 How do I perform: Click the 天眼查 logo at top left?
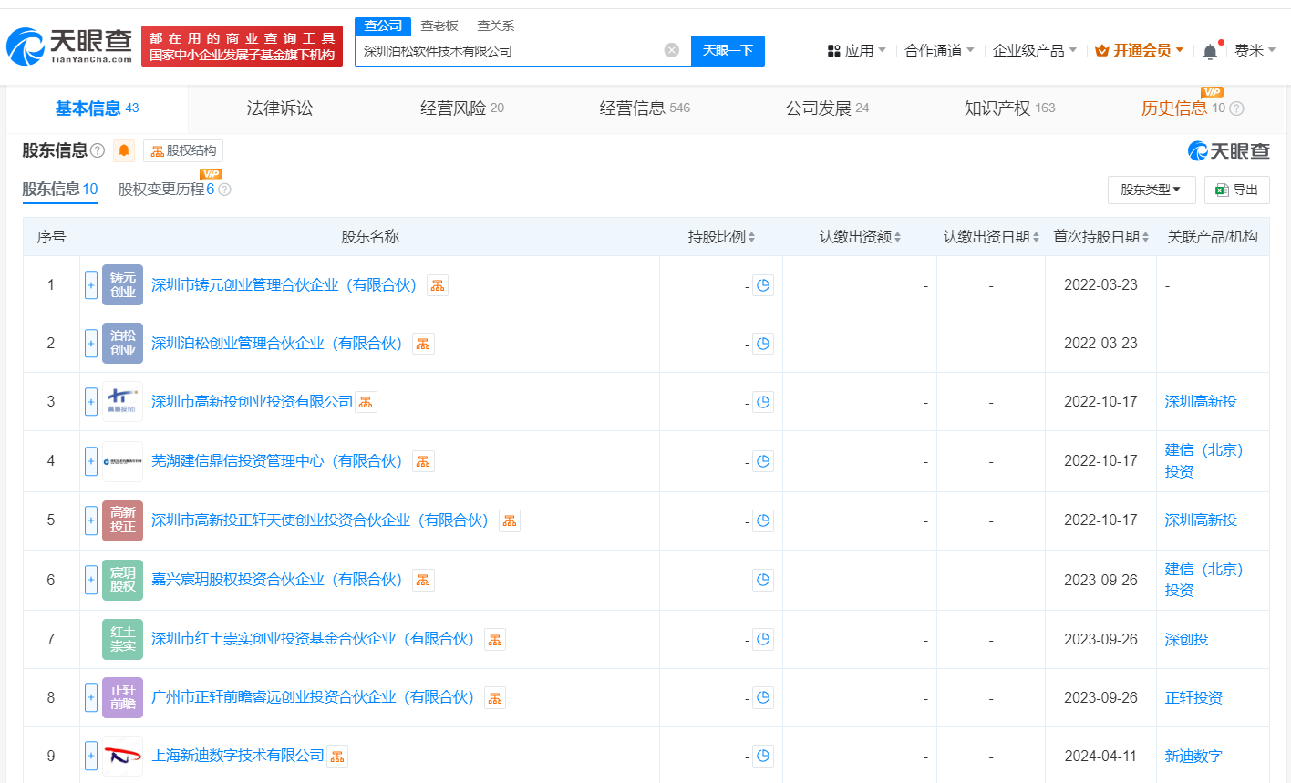(x=69, y=46)
